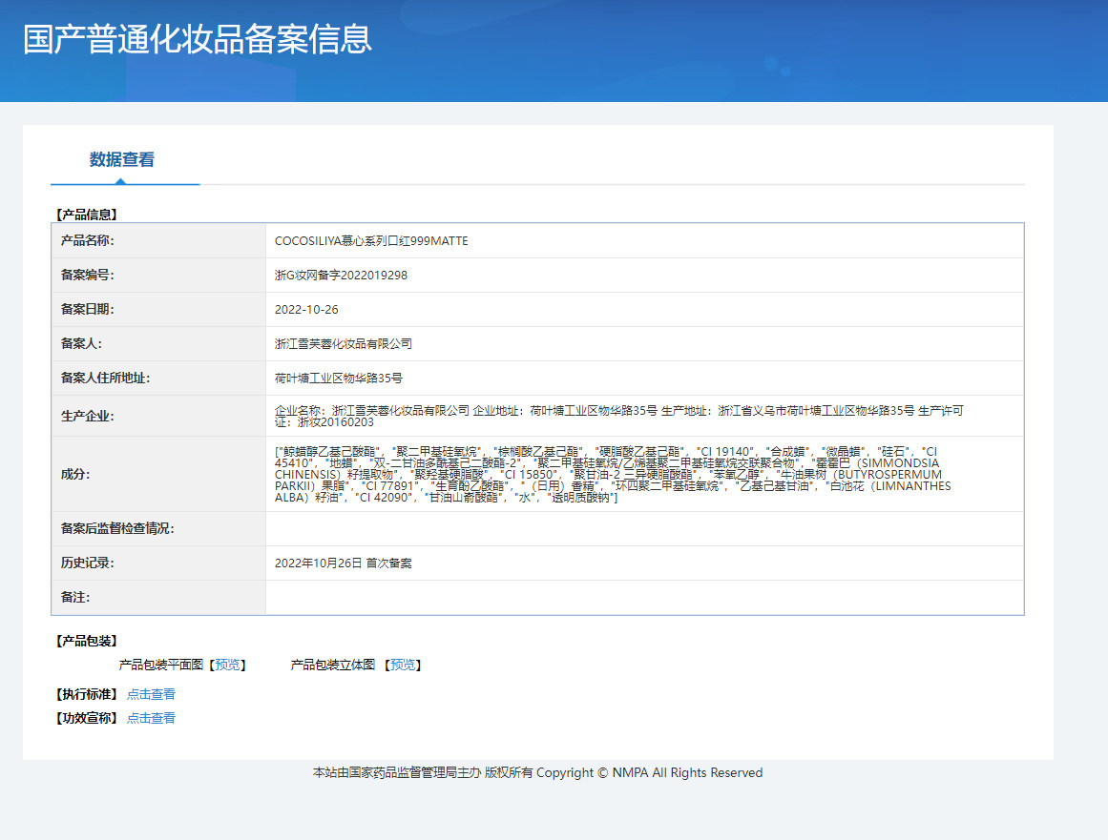Click the 备案人住所地址 label cell

pyautogui.click(x=158, y=379)
